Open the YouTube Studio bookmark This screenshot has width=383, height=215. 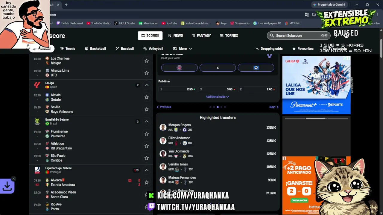pos(98,23)
